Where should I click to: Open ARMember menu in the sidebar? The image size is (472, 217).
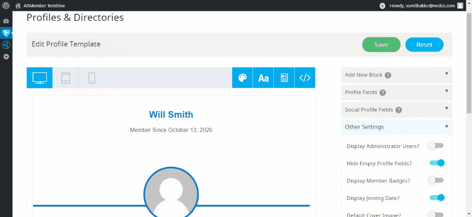(x=6, y=33)
